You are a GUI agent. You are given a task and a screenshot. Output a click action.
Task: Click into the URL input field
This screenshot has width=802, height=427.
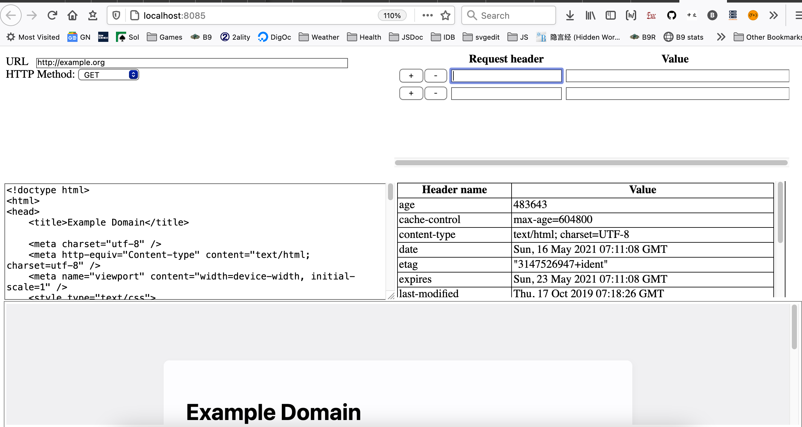pos(192,63)
